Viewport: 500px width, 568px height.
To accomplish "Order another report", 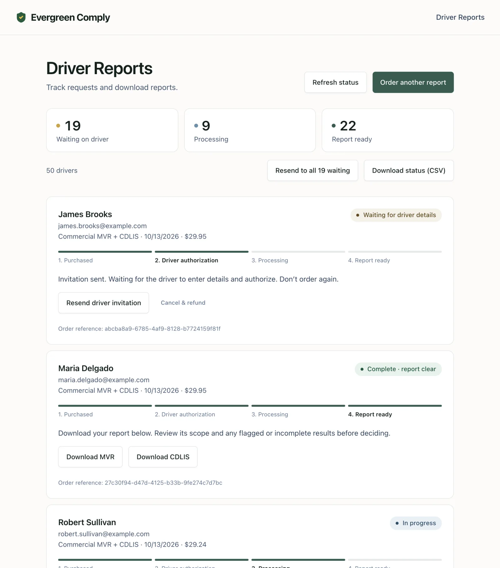I will point(413,82).
